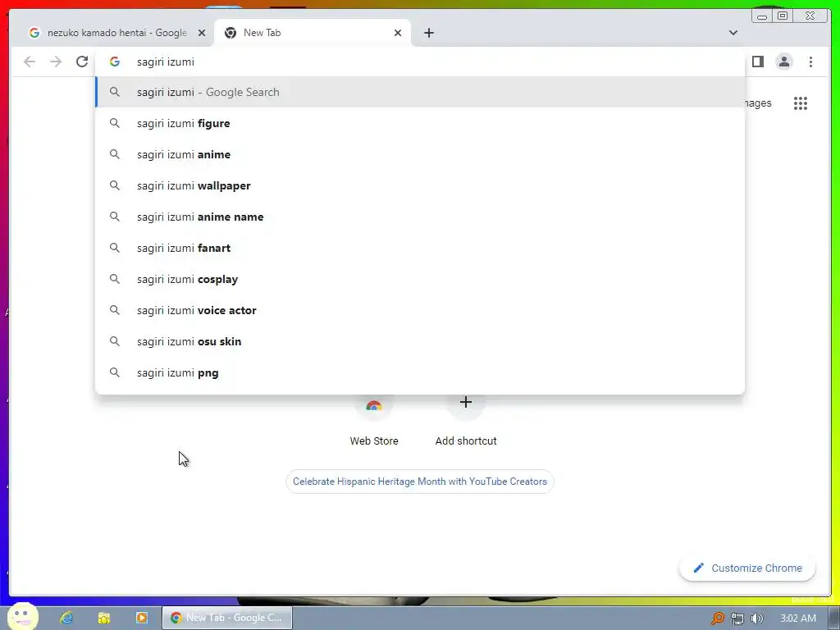This screenshot has height=630, width=840.
Task: Focus the New Tab - Google Chrome taskbar button
Action: pos(227,618)
